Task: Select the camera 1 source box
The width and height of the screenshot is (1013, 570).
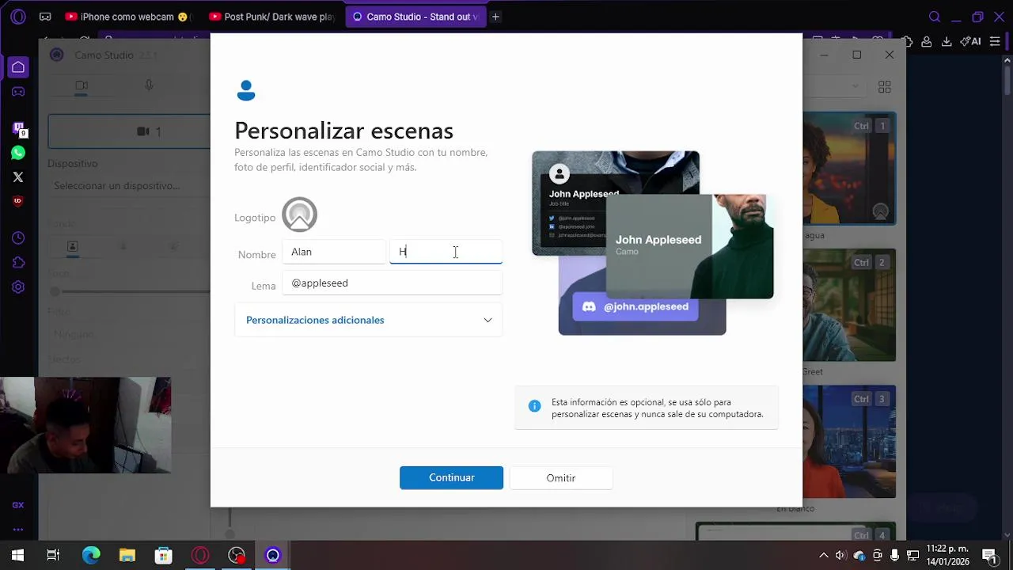Action: coord(129,131)
